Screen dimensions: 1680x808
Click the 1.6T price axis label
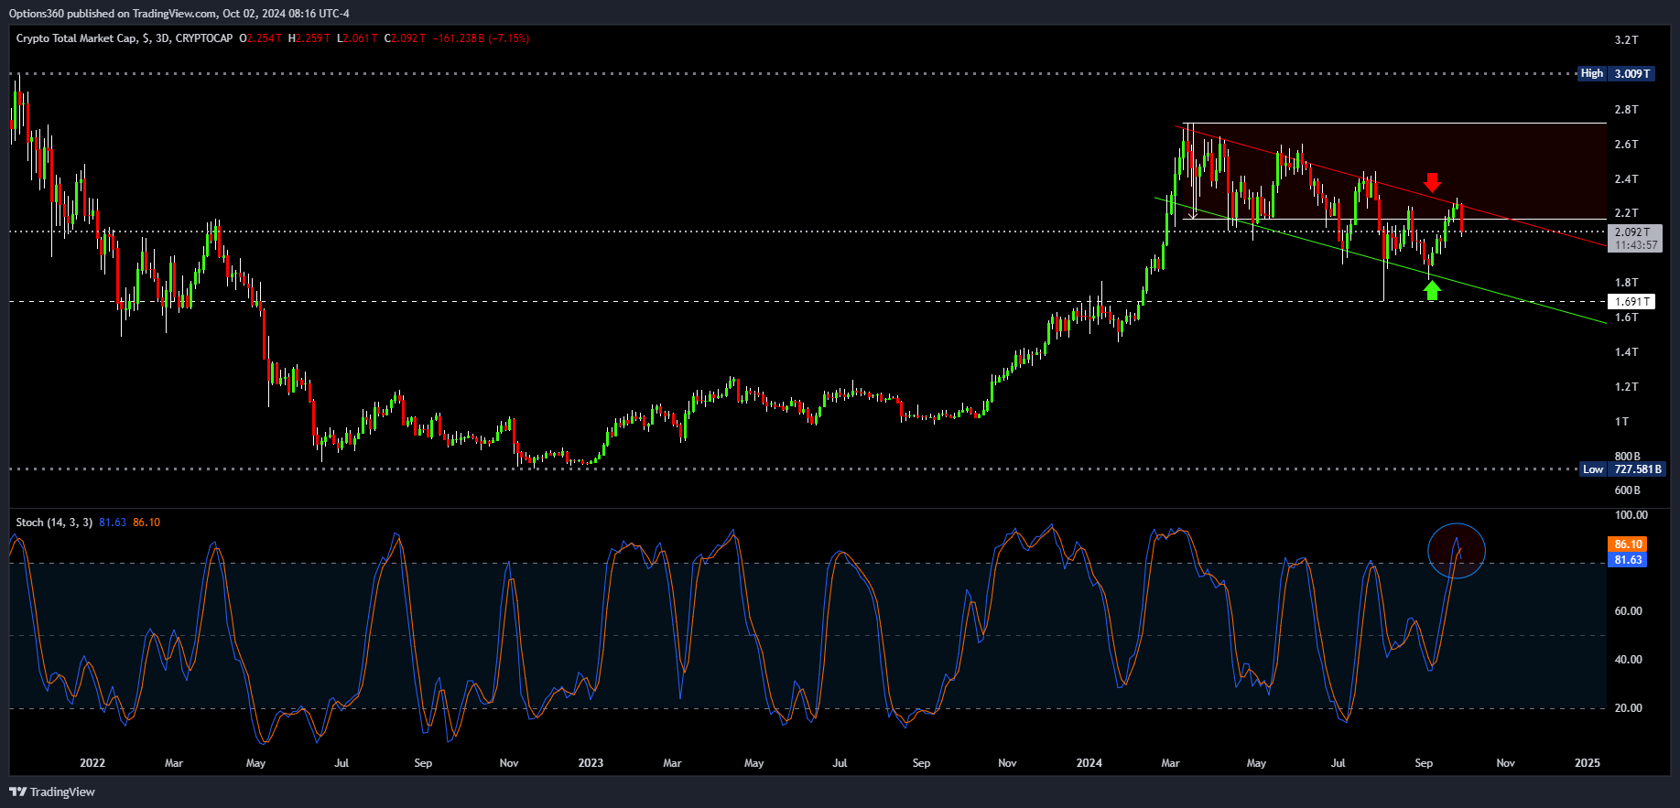tap(1626, 318)
